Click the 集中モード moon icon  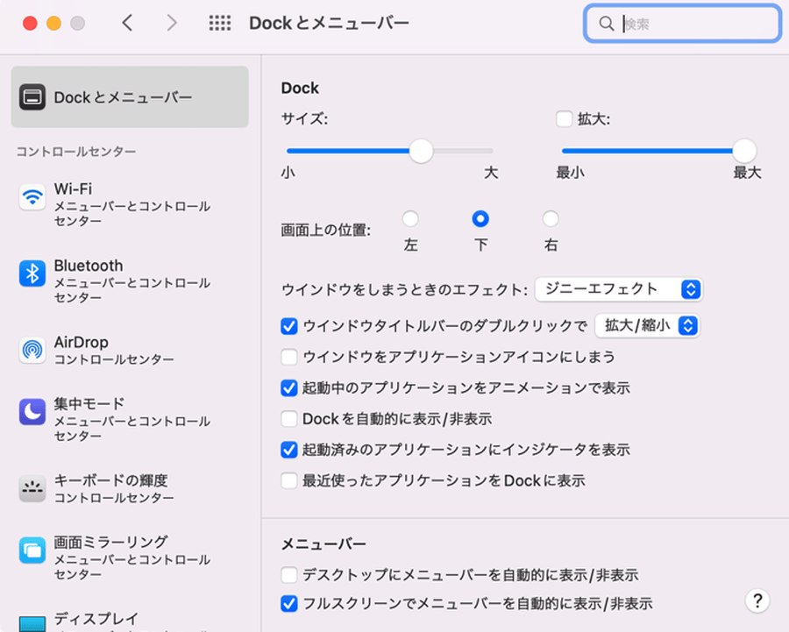pos(32,412)
